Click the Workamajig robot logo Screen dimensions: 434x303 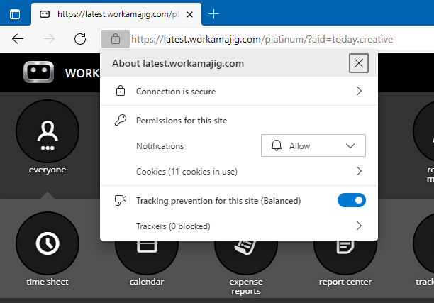39,72
